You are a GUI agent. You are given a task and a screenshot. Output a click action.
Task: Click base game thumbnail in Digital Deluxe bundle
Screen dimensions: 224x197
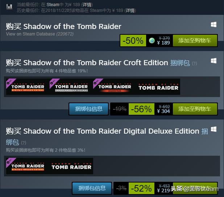pyautogui.click(x=71, y=166)
